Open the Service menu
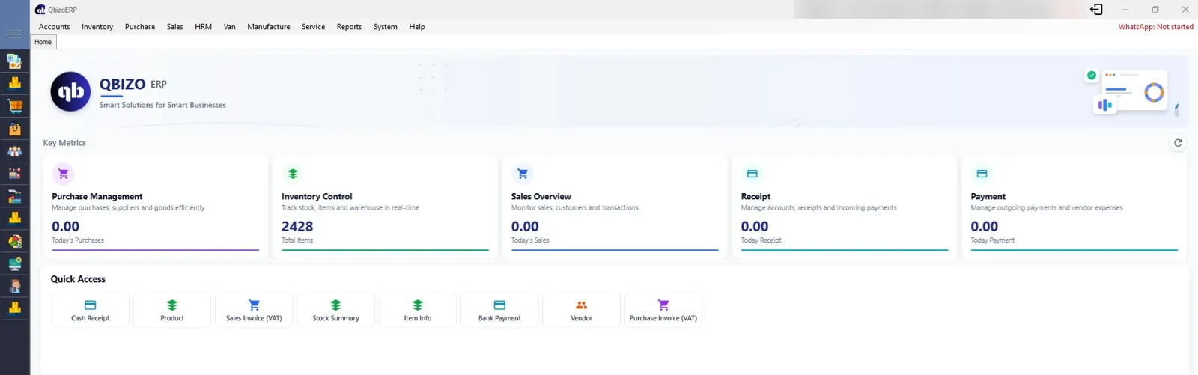 coord(314,27)
